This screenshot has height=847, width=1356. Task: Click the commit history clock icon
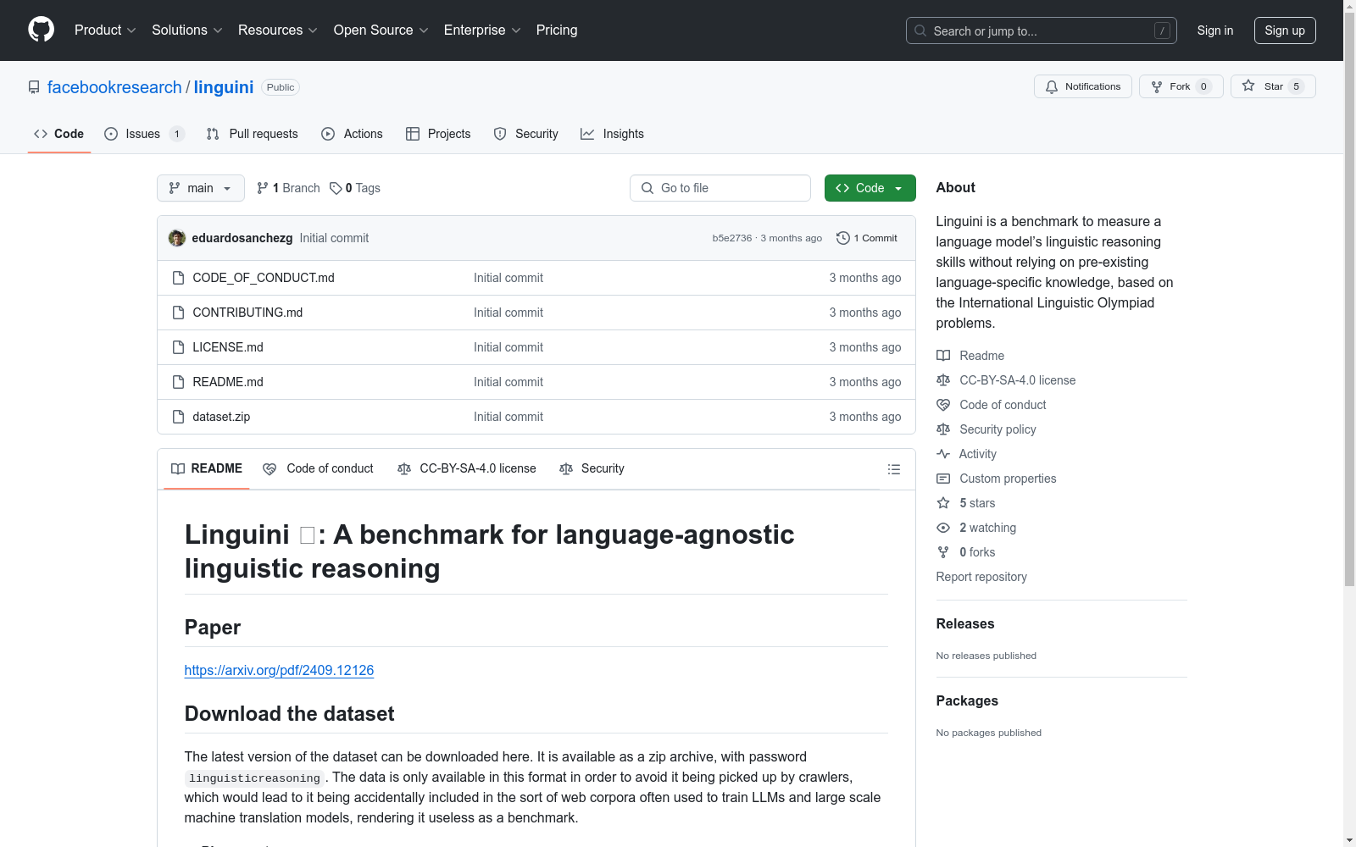point(842,238)
